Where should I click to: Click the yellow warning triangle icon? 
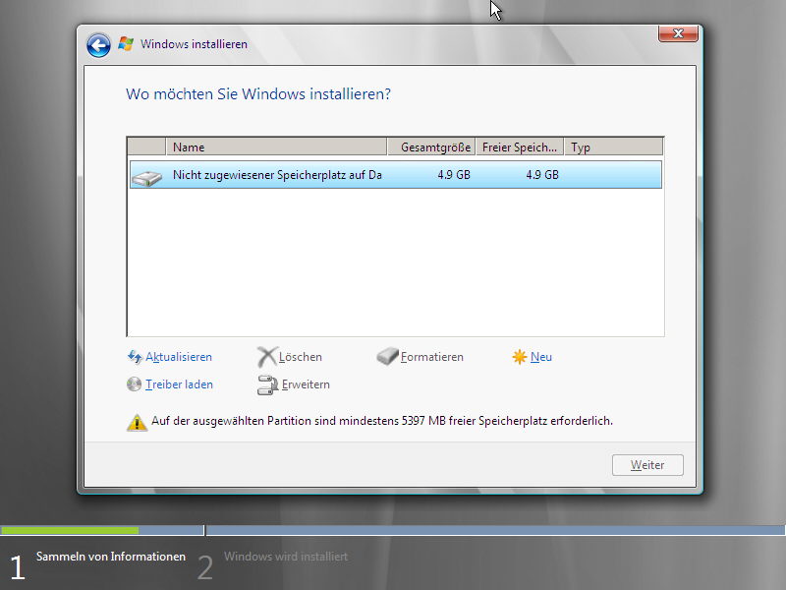pyautogui.click(x=137, y=423)
